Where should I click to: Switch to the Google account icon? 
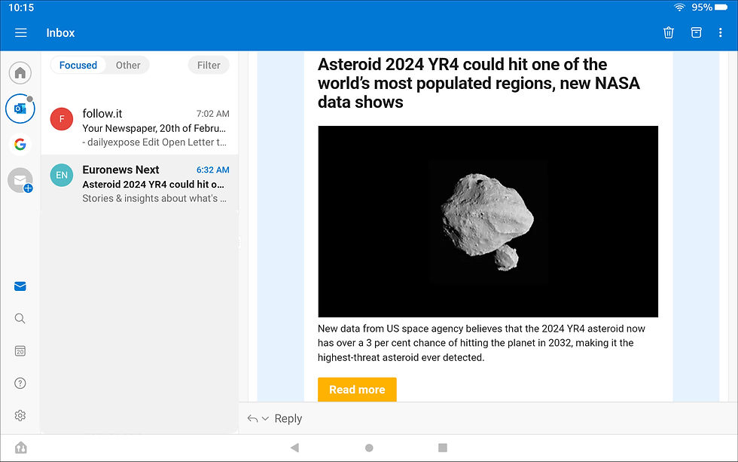click(20, 145)
